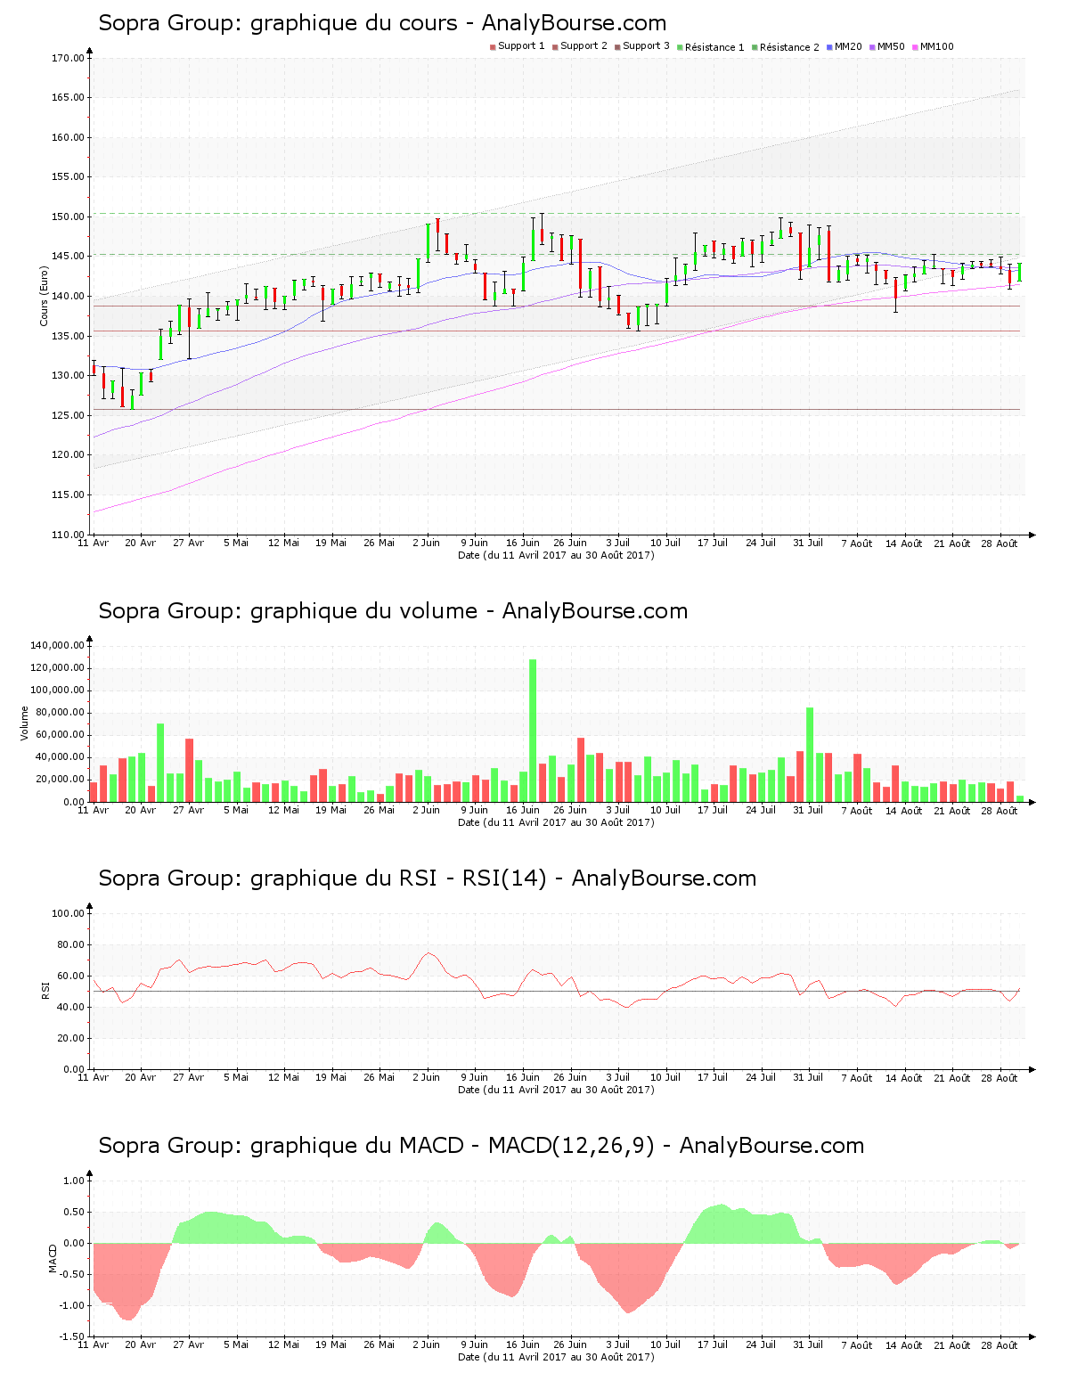
Task: Click '2 Juin' date on price chart
Action: tap(426, 543)
